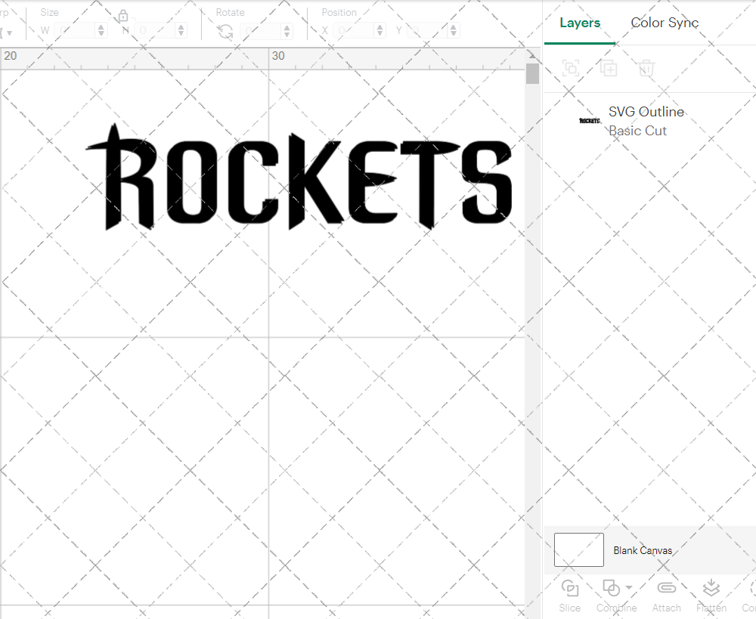Viewport: 756px width, 619px height.
Task: Click the Blank Canvas color swatch
Action: [578, 549]
